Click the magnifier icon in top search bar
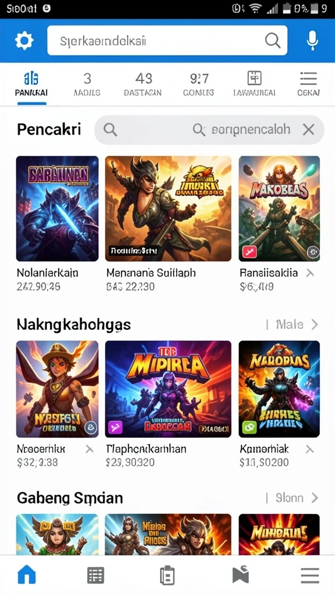 point(272,40)
